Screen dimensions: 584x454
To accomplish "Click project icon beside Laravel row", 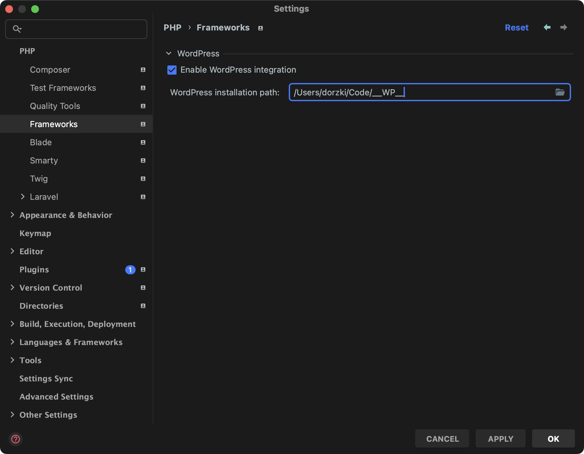I will 143,197.
